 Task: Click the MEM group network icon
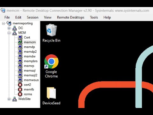click(x=15, y=33)
